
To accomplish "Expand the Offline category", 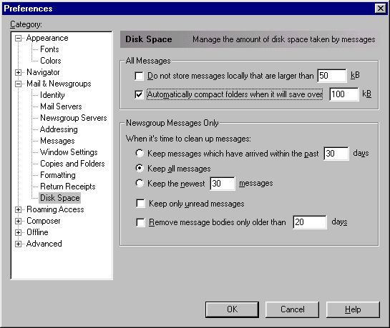I will pos(18,233).
